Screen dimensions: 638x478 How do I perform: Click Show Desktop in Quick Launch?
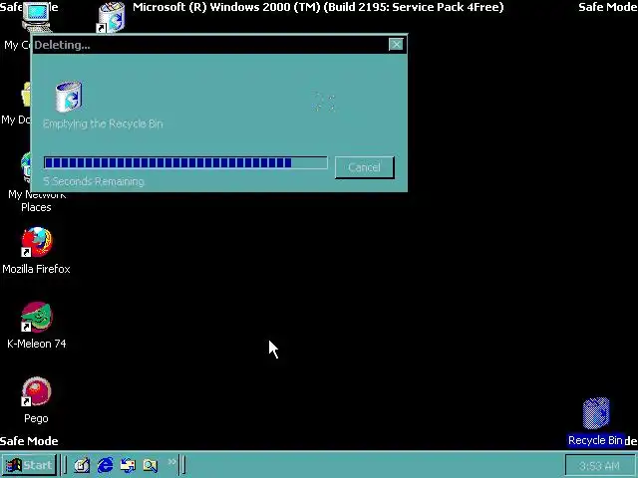pyautogui.click(x=82, y=465)
